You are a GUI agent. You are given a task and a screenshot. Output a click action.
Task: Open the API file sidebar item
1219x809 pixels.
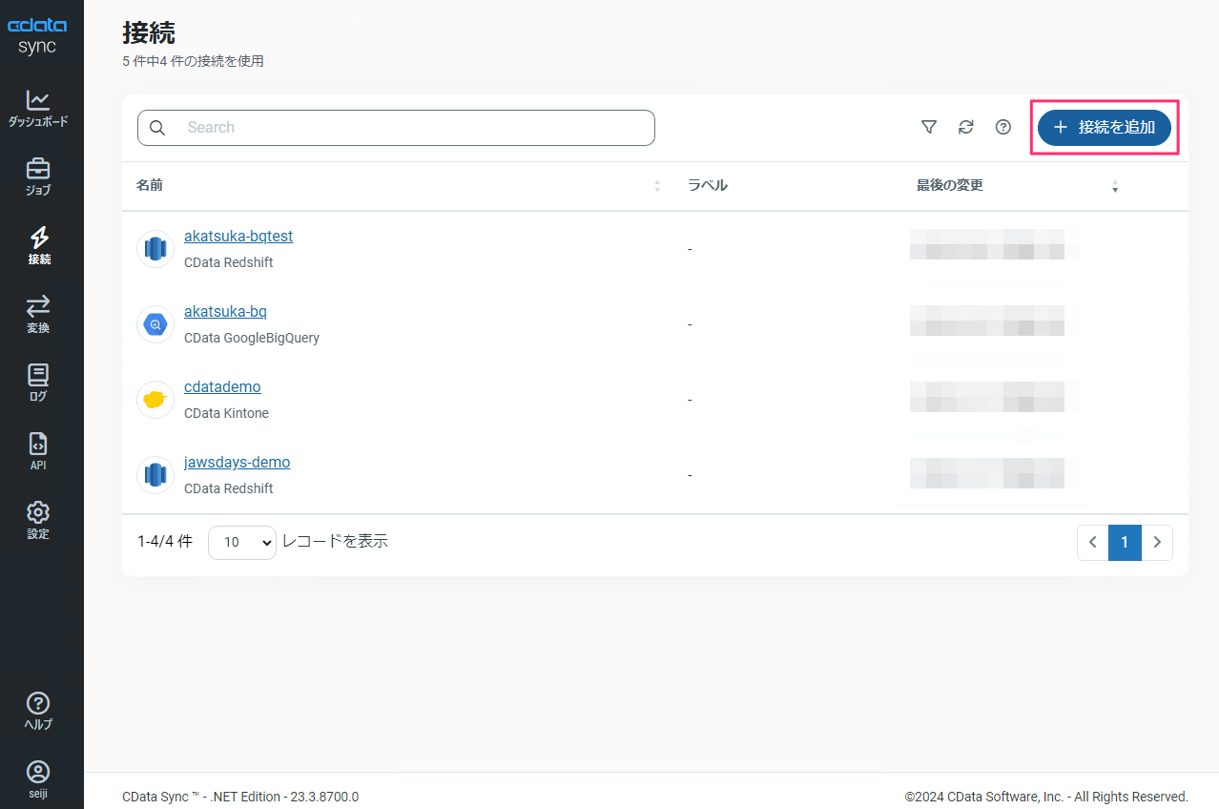click(x=38, y=452)
